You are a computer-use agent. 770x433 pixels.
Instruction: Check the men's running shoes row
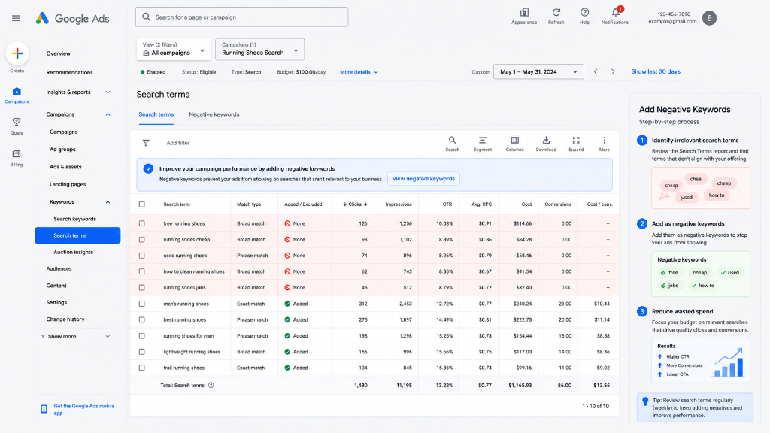[x=142, y=304]
